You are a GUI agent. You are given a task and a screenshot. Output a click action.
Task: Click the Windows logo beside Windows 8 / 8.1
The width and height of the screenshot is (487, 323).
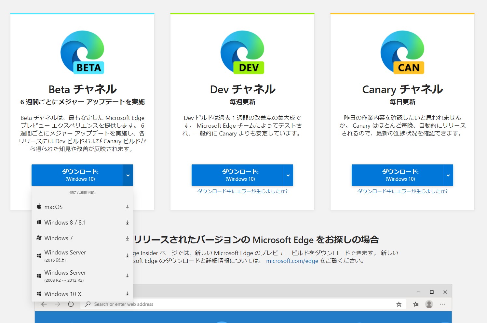coord(39,222)
